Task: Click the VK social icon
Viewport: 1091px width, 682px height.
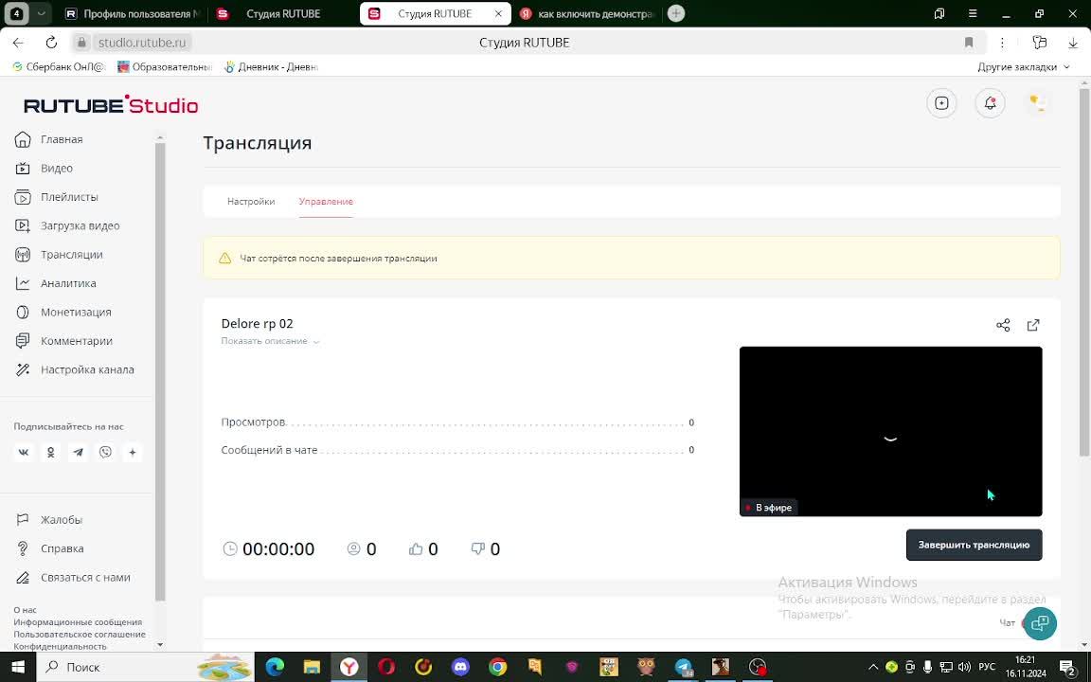Action: [x=24, y=453]
